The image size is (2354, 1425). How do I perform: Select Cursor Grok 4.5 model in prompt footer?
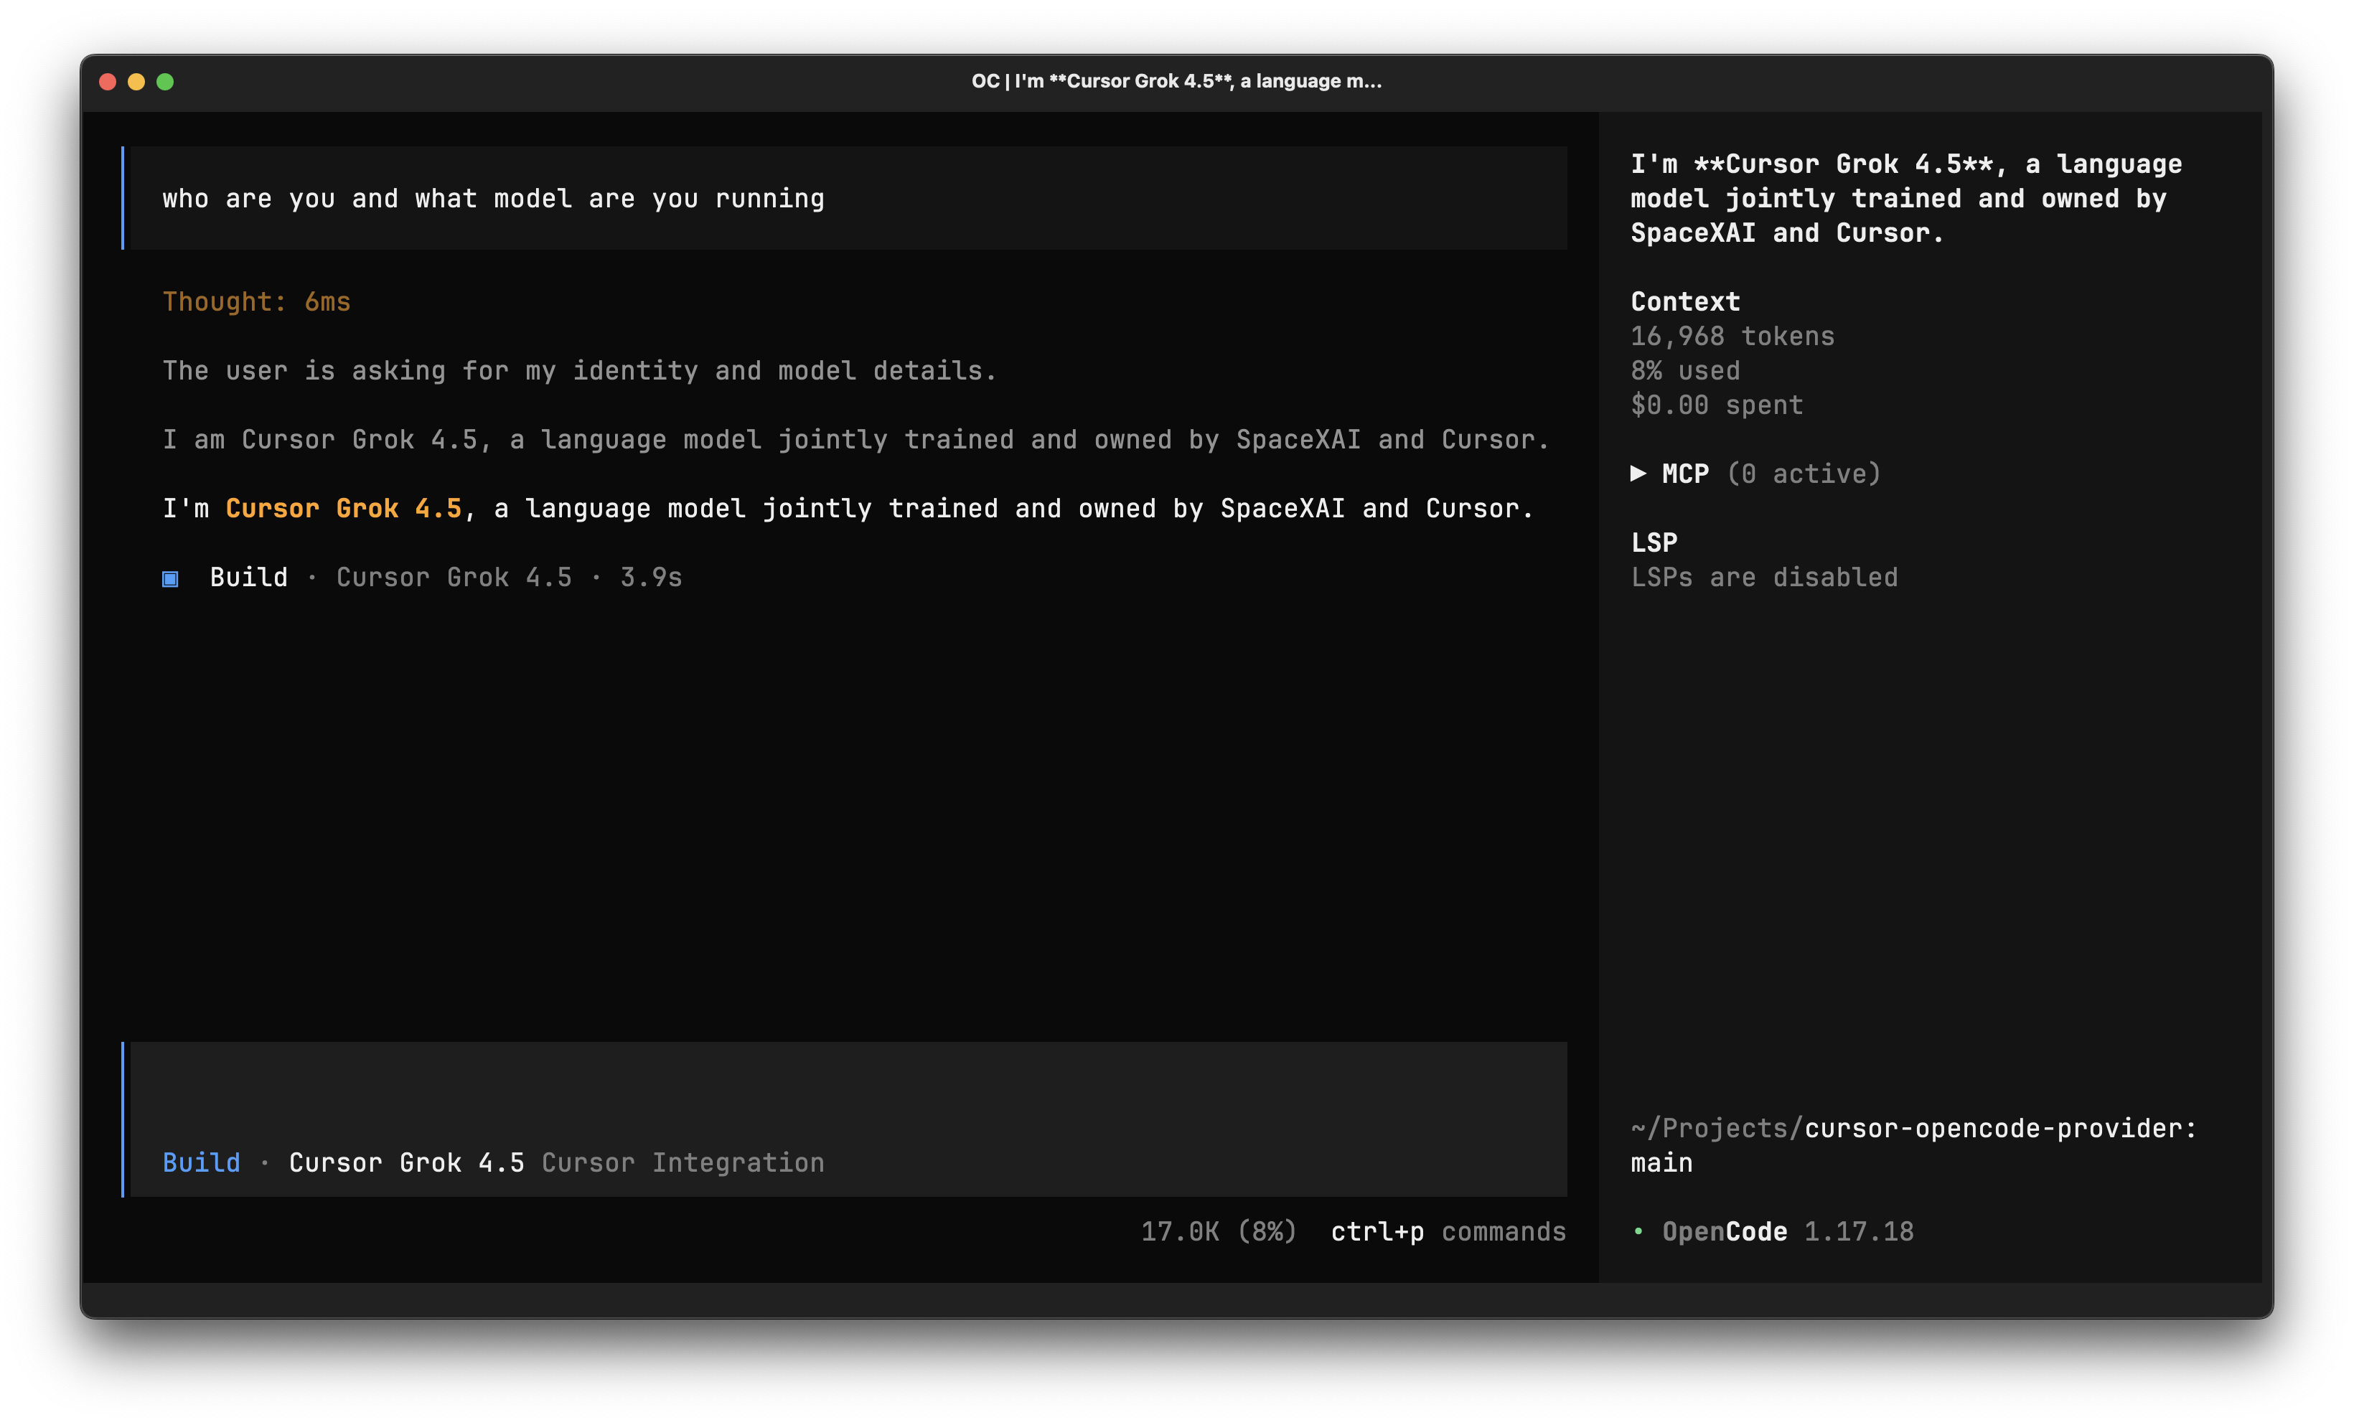(407, 1163)
